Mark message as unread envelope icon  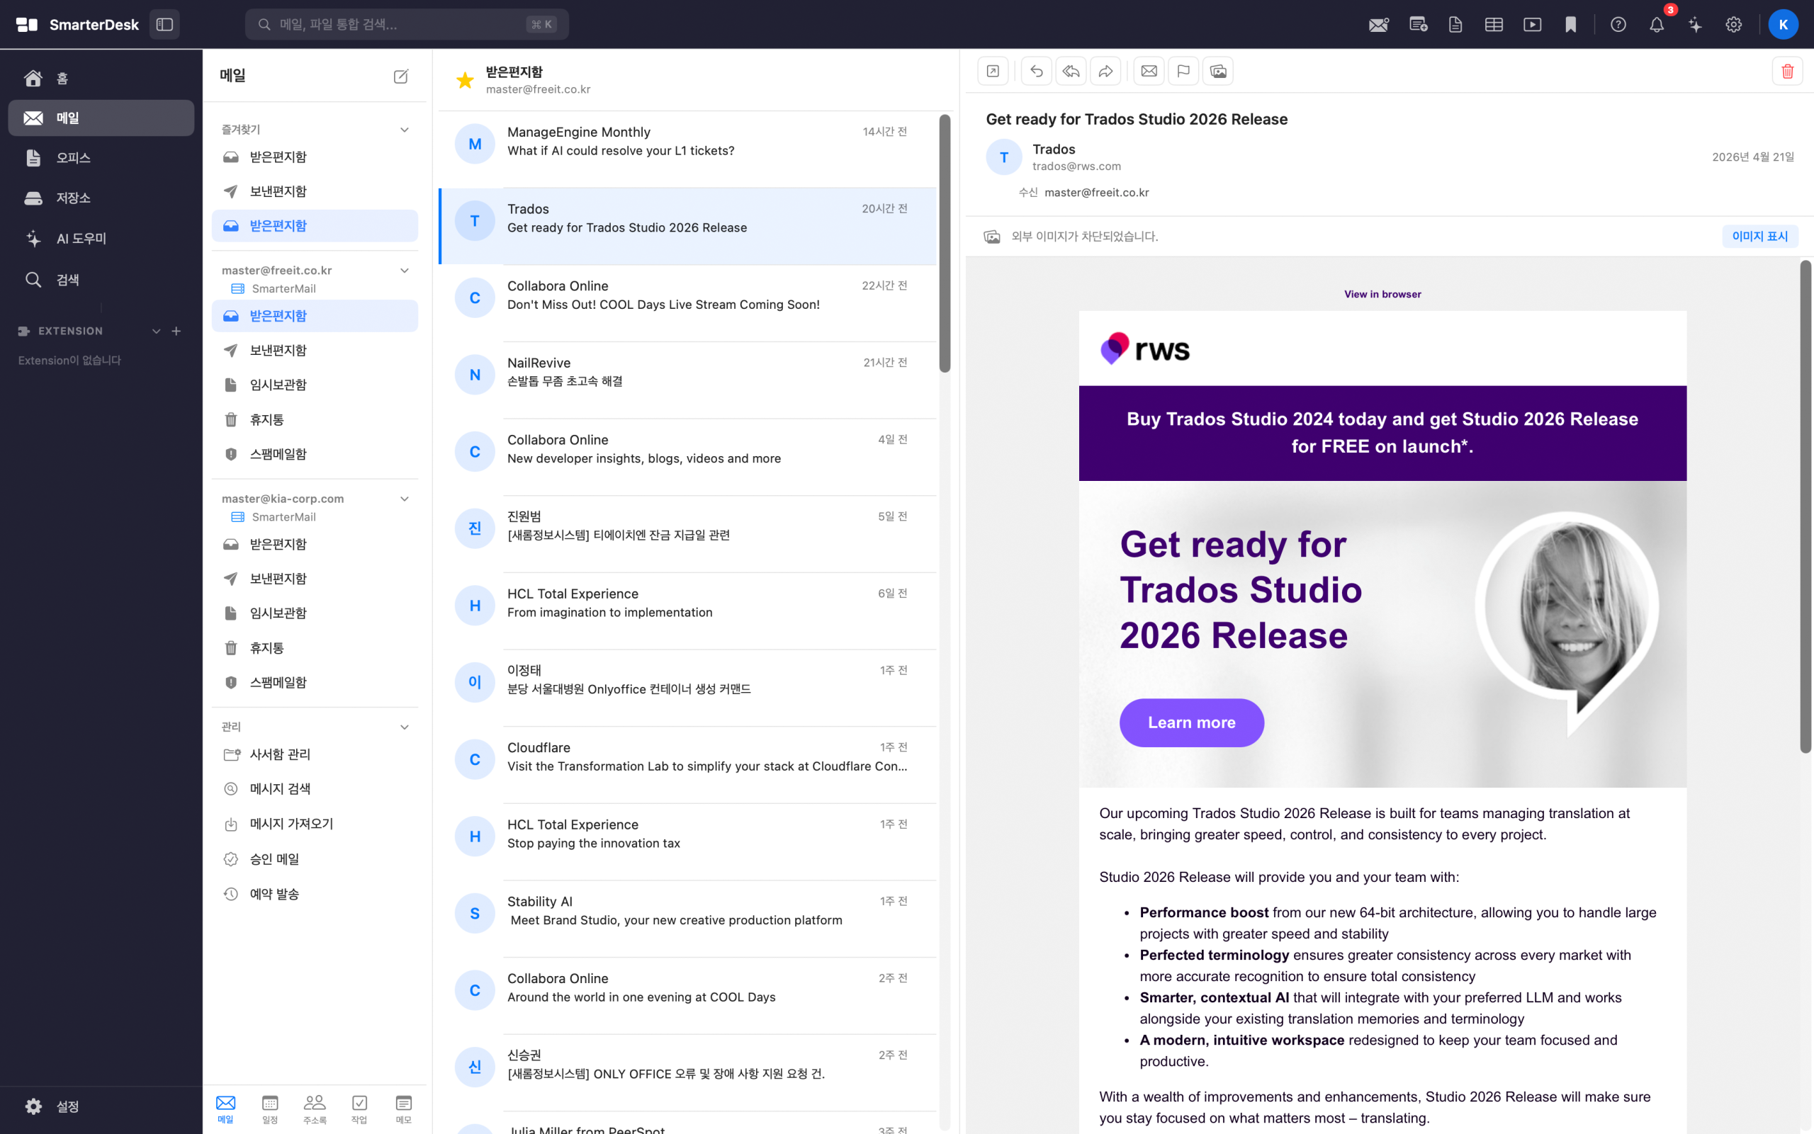click(1149, 72)
